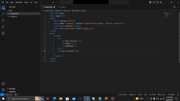Open customize layout icon
The height and width of the screenshot is (101, 180).
(161, 2)
